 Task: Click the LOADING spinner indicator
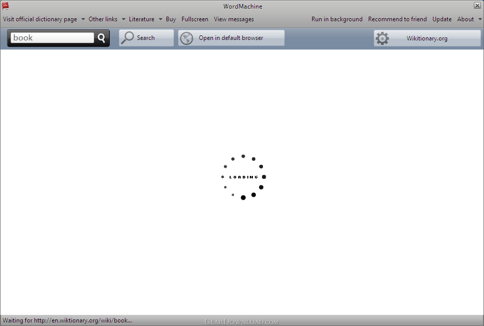243,177
